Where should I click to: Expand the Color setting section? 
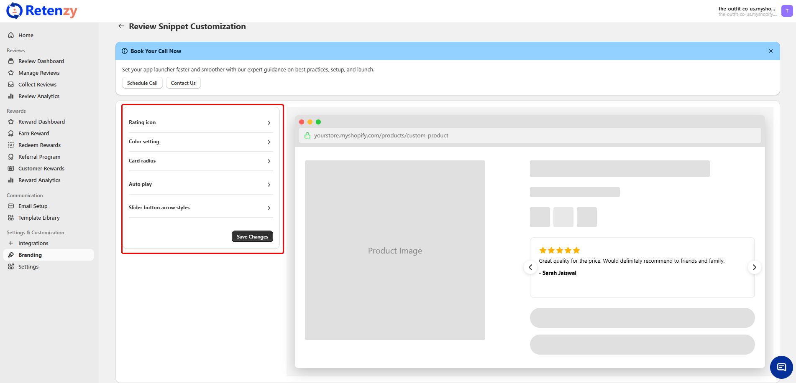coord(200,142)
